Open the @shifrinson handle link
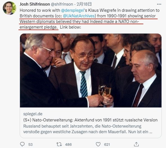 pos(62,4)
